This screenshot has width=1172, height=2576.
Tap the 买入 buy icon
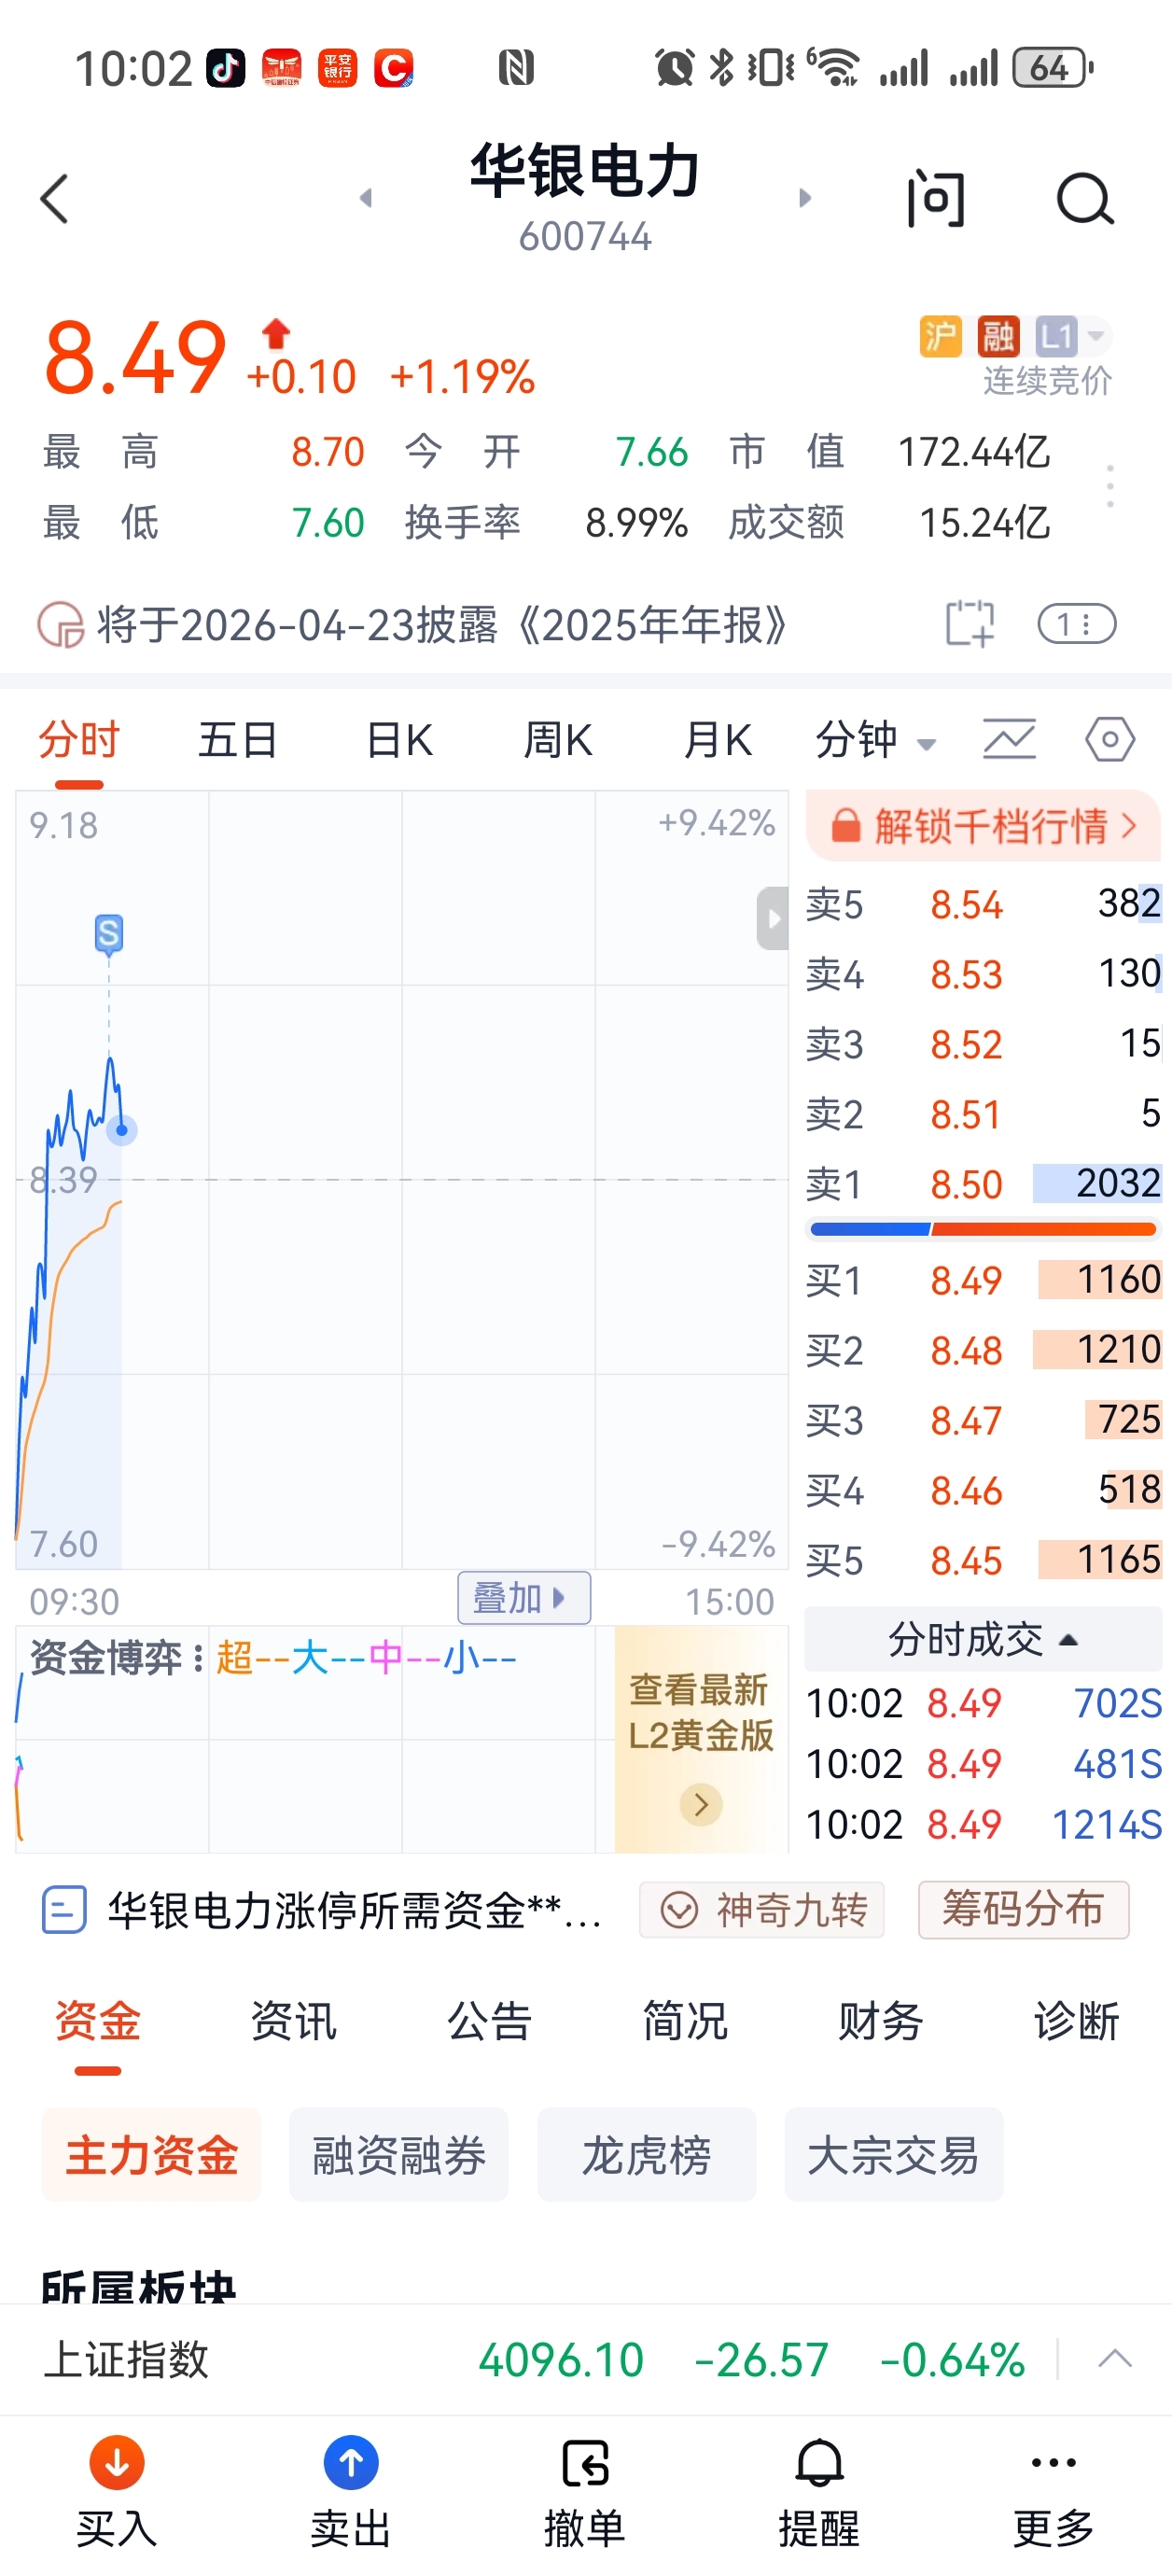[x=117, y=2463]
